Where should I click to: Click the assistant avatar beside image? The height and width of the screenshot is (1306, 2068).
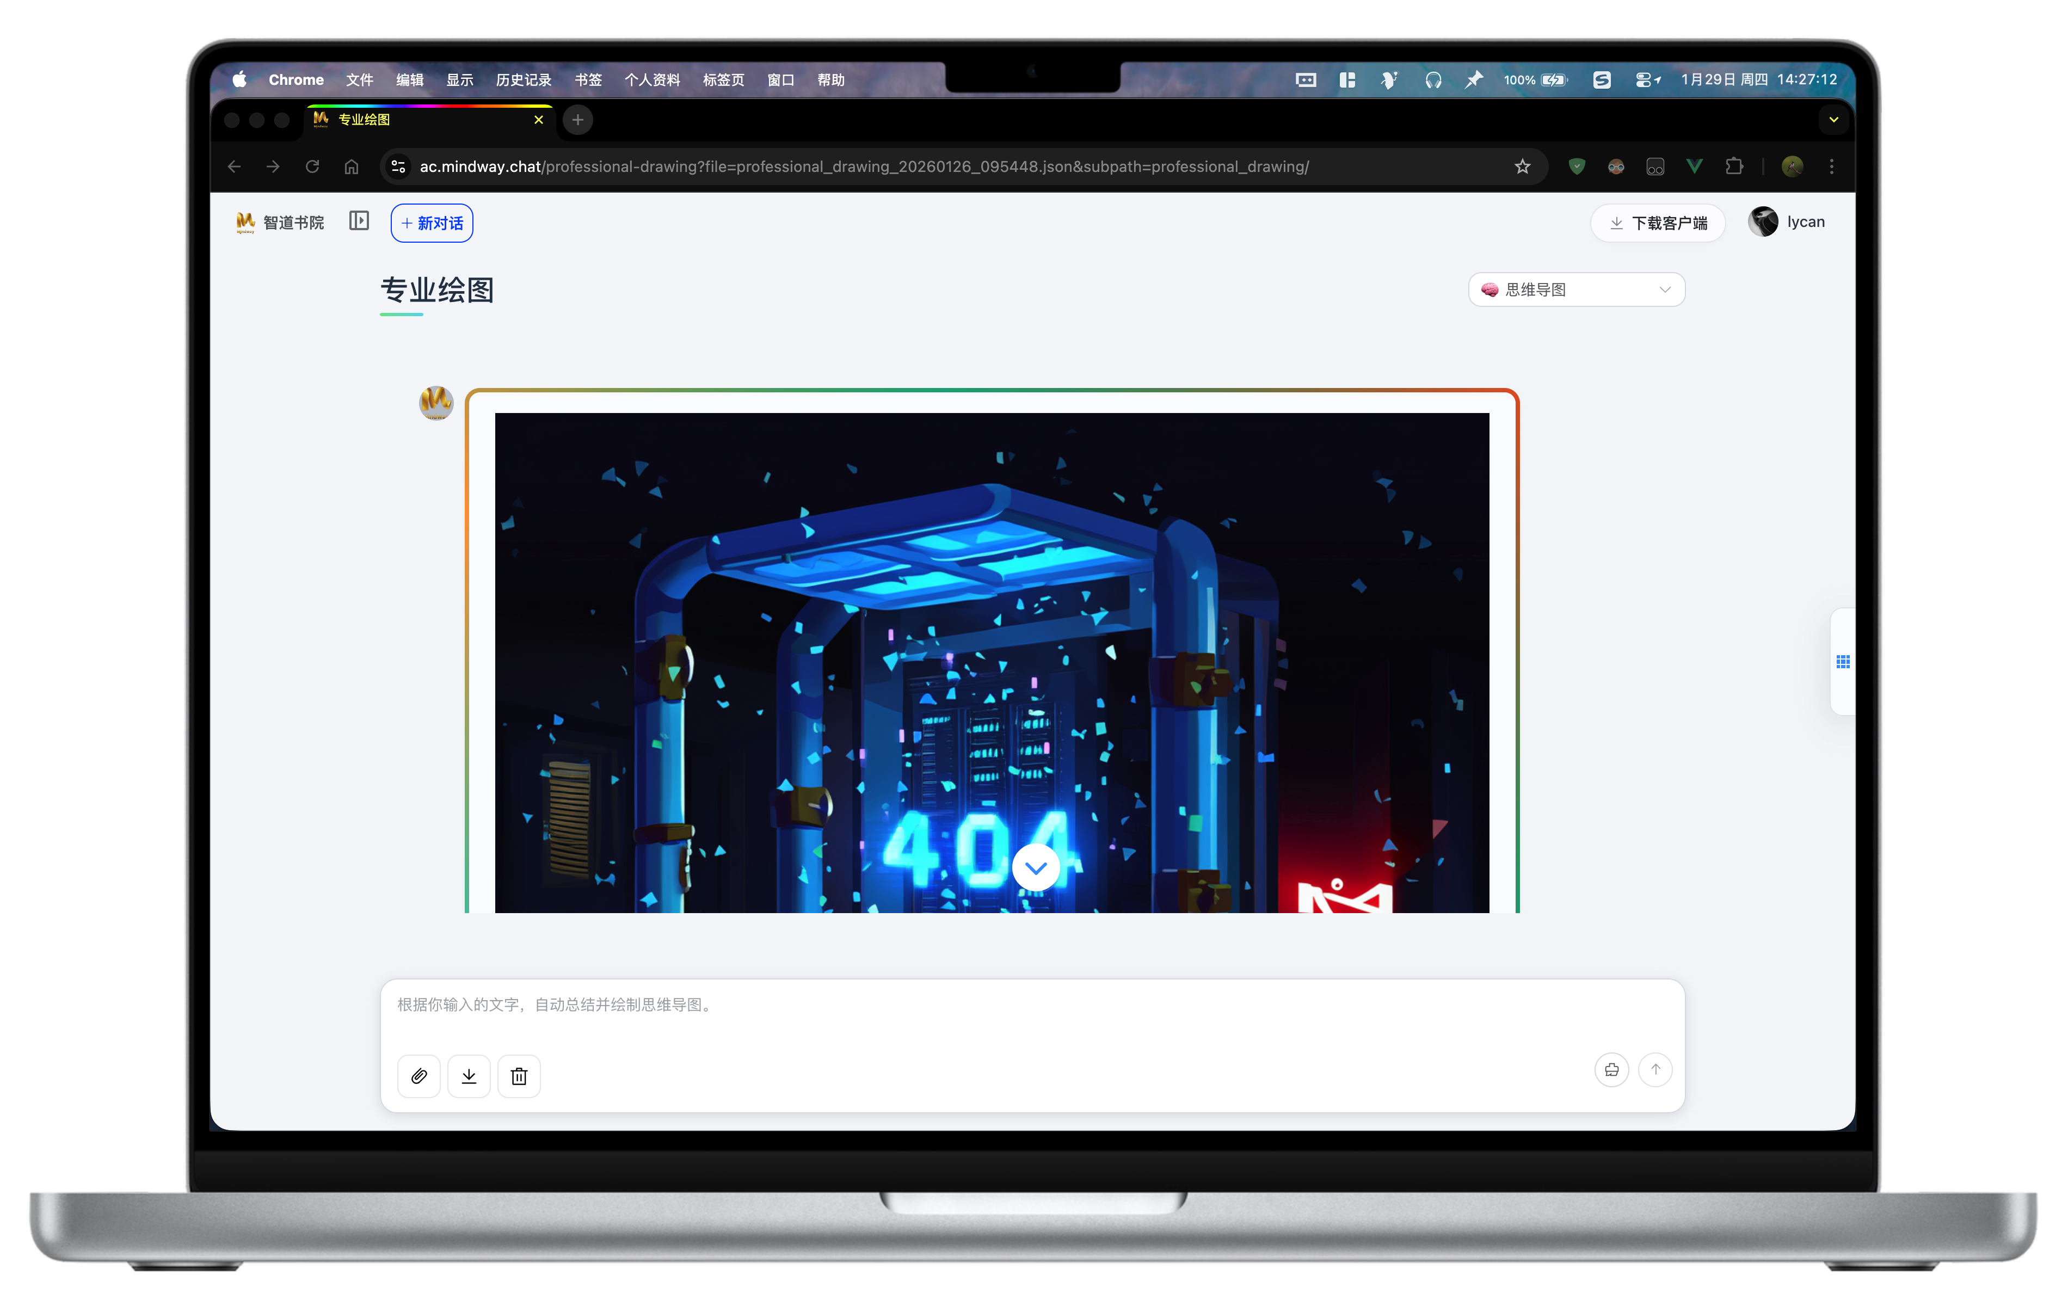click(x=436, y=403)
